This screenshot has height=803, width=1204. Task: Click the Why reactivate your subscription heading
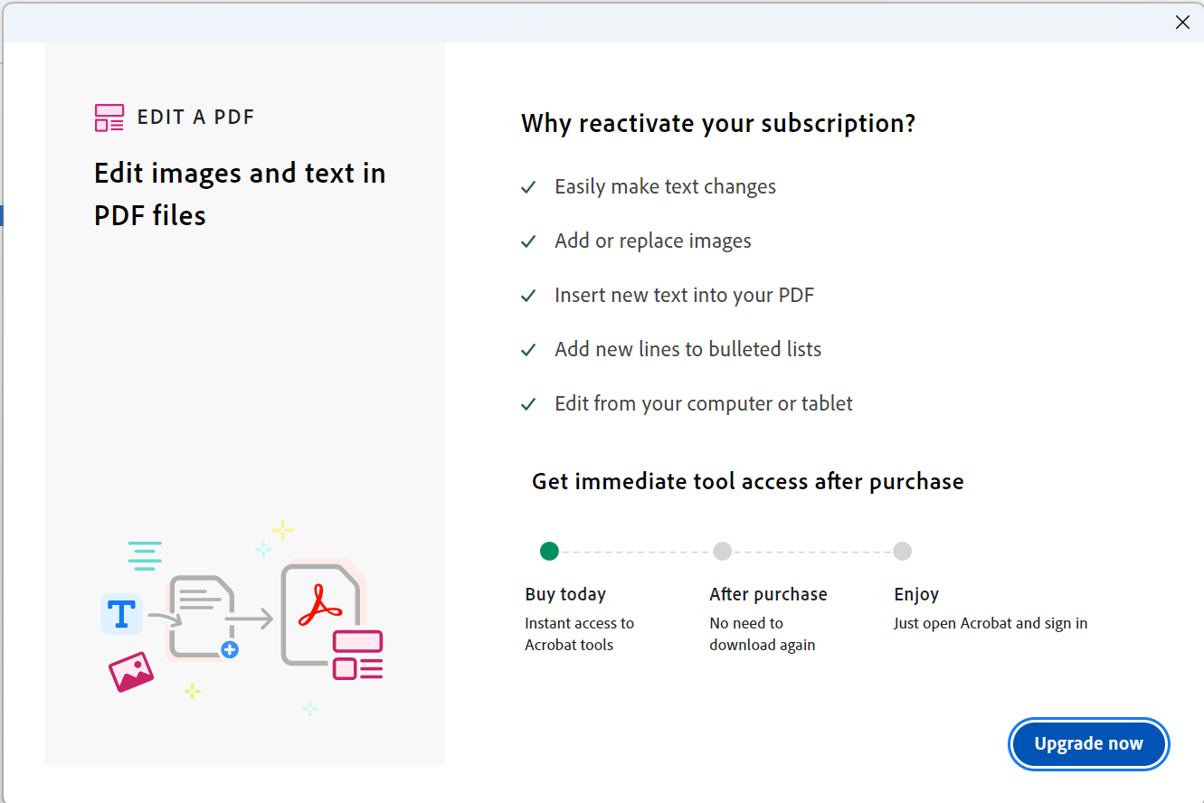pos(718,123)
